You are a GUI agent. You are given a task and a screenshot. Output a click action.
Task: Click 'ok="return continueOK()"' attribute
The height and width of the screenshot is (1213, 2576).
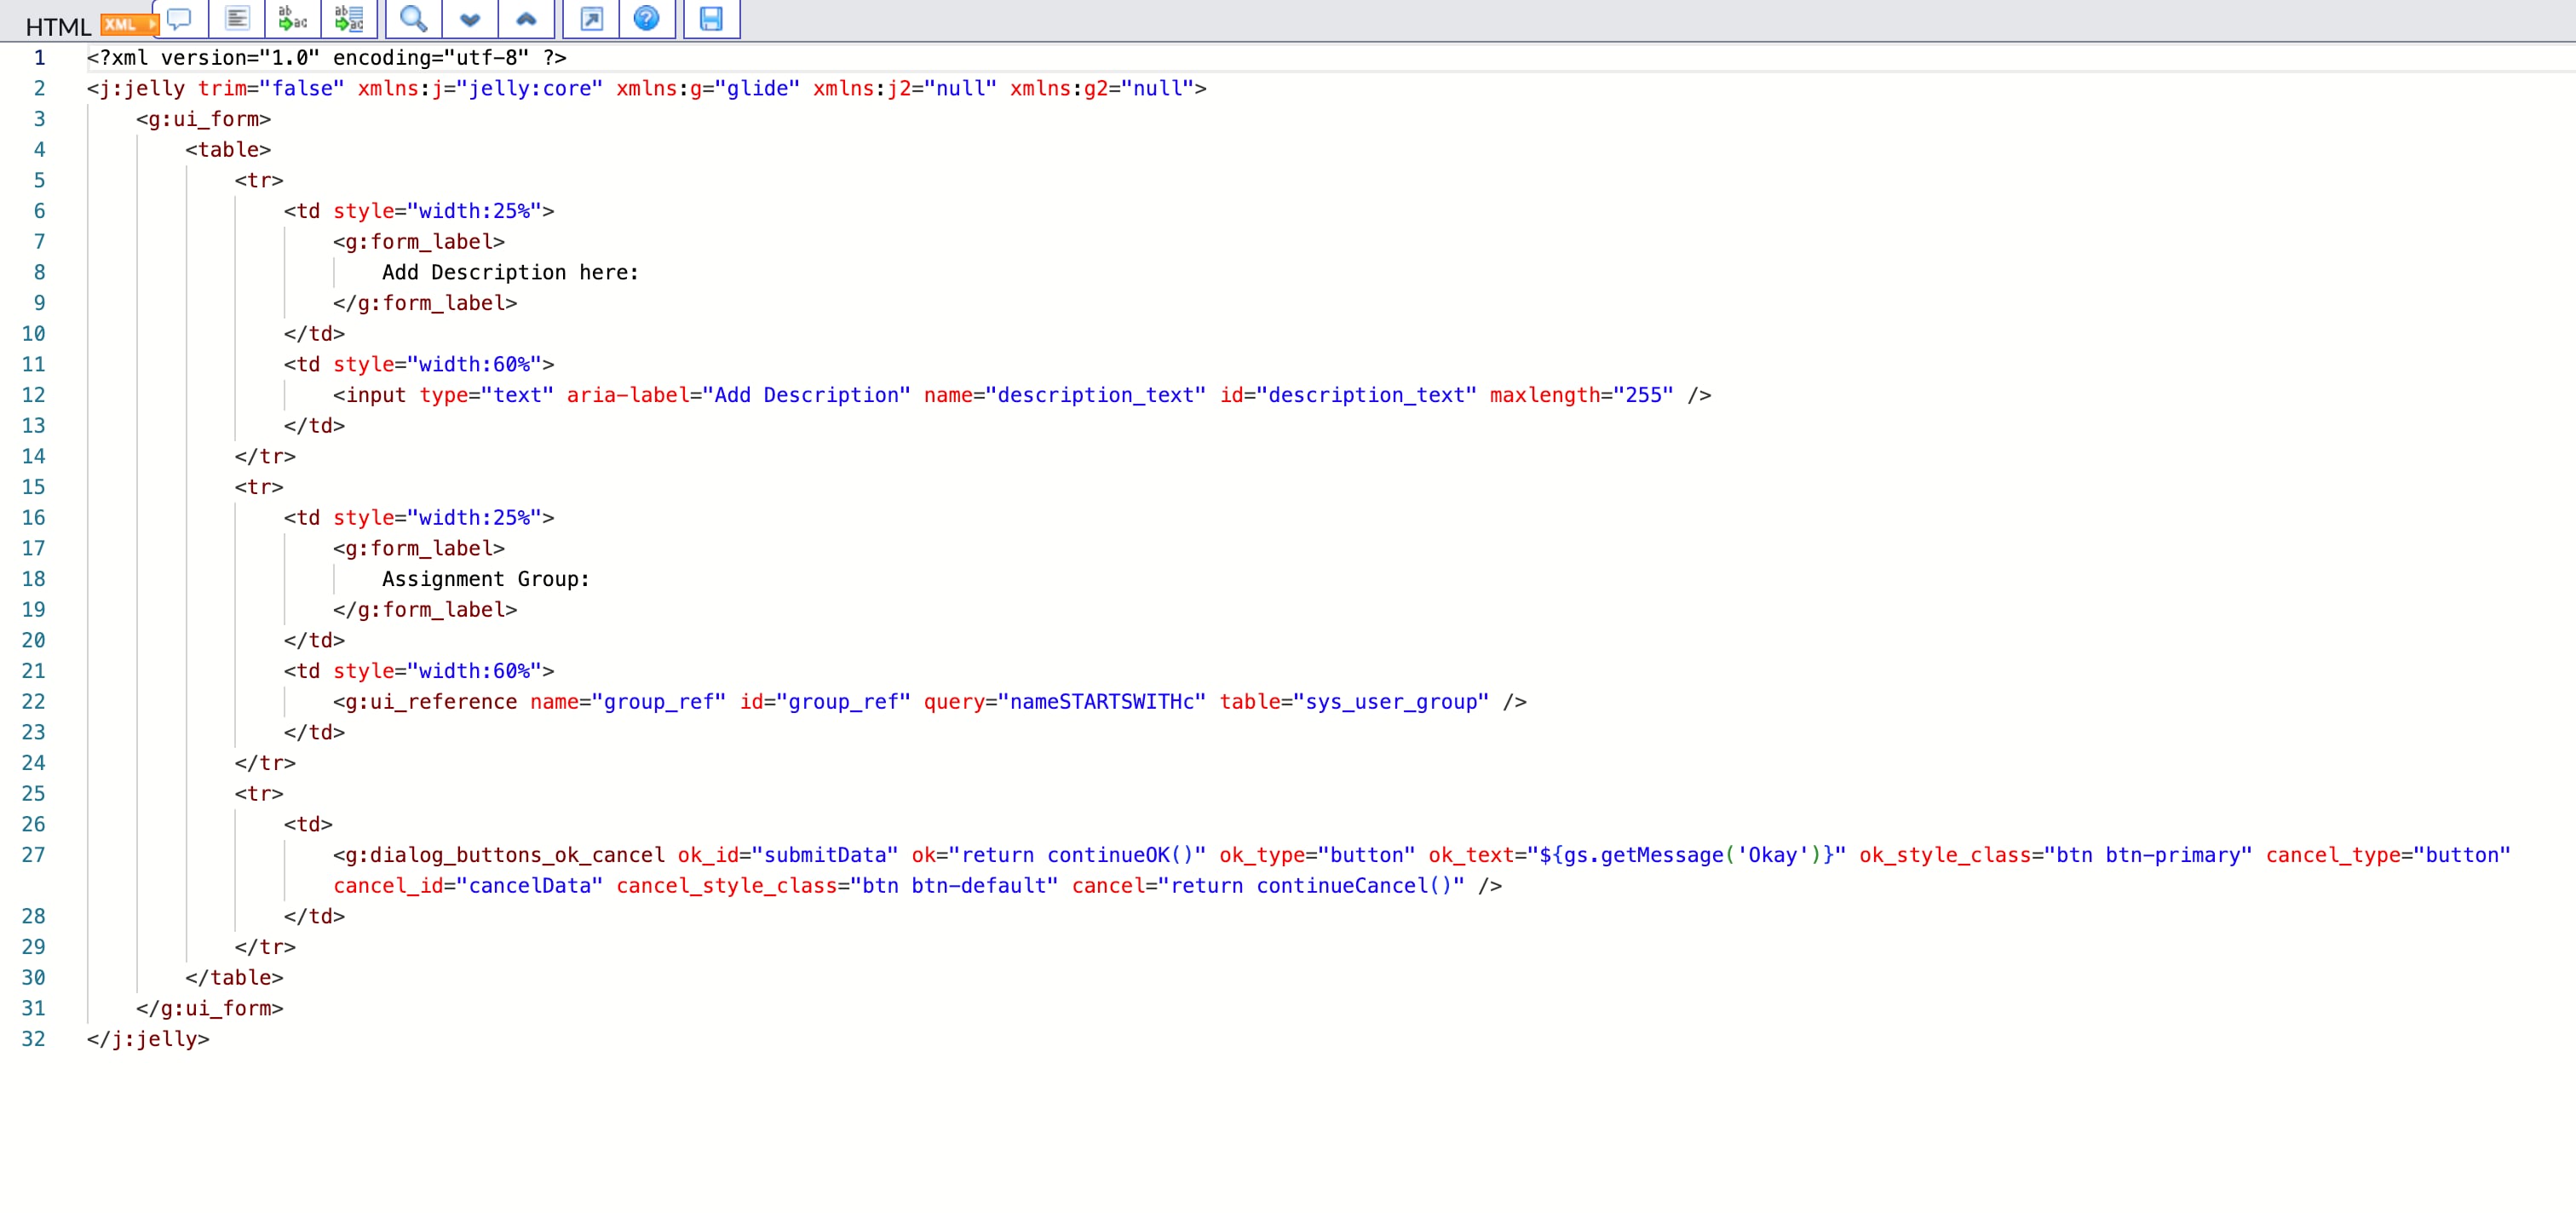(1058, 855)
